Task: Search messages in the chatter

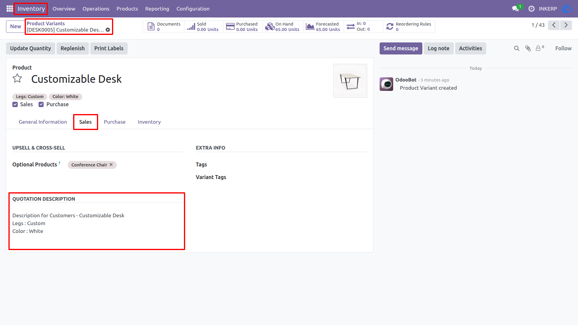Action: coord(517,48)
